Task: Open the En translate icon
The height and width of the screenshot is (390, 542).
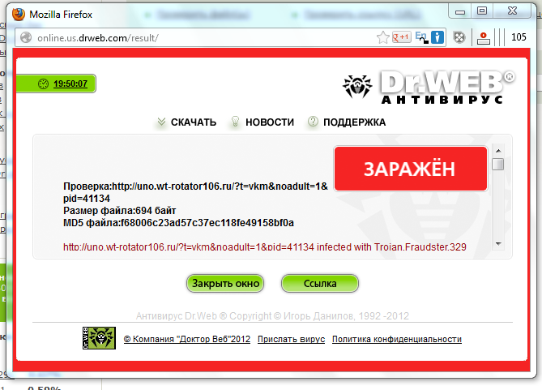Action: [421, 37]
